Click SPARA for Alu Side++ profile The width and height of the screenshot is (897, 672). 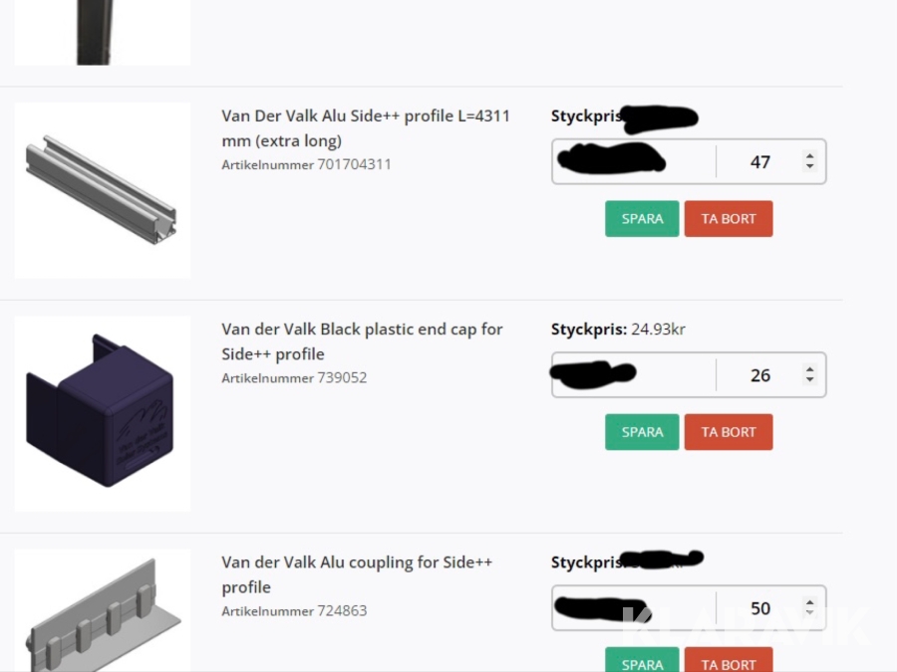coord(642,219)
